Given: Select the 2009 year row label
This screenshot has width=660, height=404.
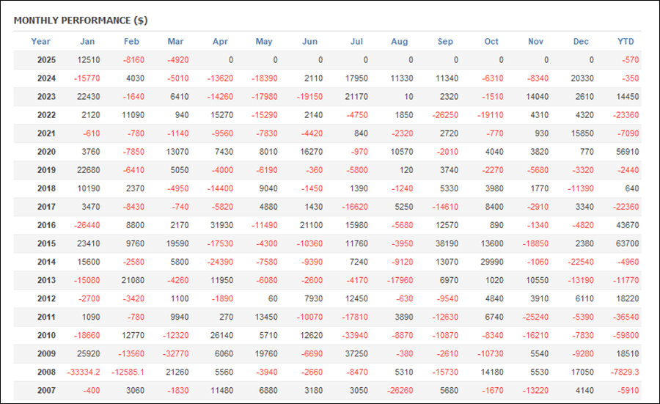Looking at the screenshot, I should (46, 353).
